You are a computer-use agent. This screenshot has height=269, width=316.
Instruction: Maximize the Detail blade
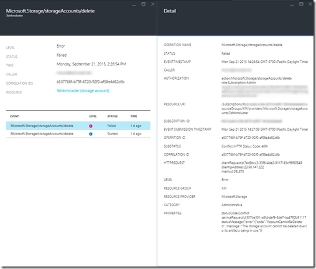(x=301, y=4)
